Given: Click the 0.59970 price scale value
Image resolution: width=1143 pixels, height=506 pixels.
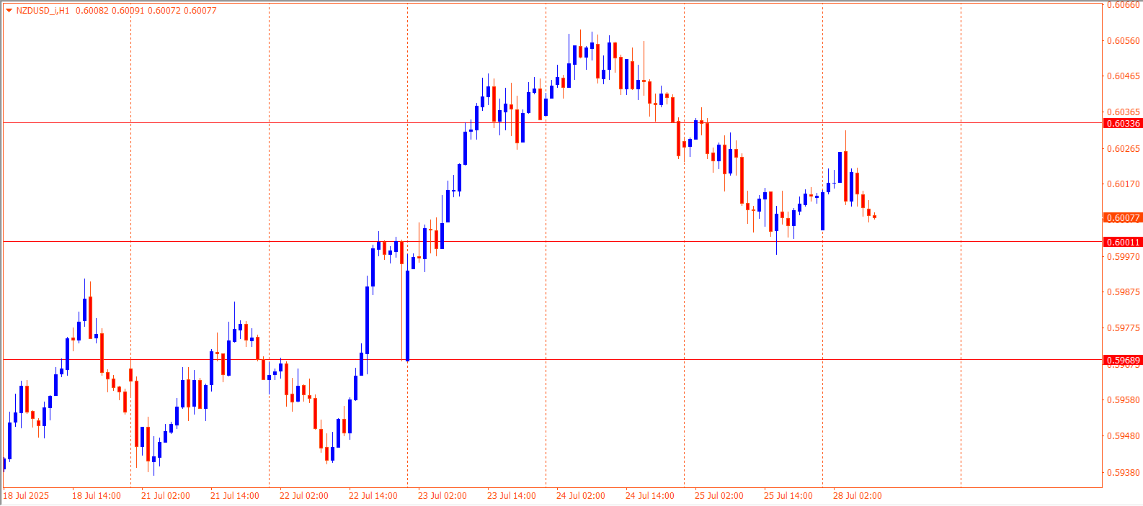Looking at the screenshot, I should 1123,257.
